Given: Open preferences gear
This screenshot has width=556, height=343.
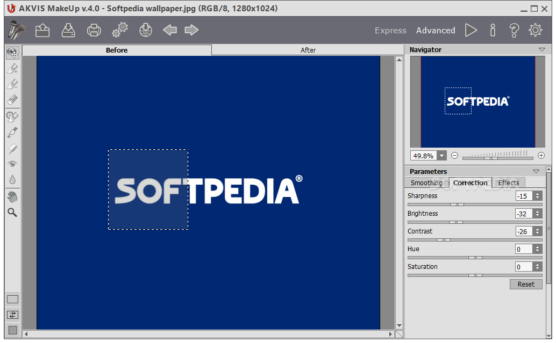Looking at the screenshot, I should (x=536, y=30).
